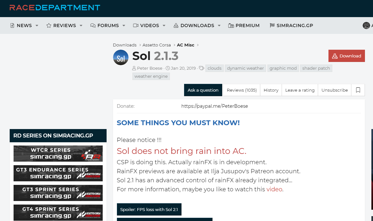
Task: Click Unsubscribe button
Action: point(335,90)
